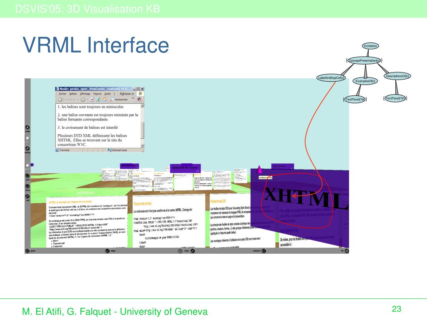This screenshot has width=427, height=320.
Task: Open the Favoris menu
Action: tap(97, 94)
